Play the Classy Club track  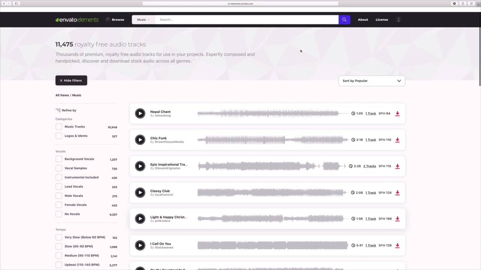(x=140, y=192)
